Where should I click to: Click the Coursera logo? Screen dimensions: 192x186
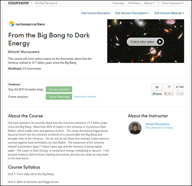click(x=18, y=3)
